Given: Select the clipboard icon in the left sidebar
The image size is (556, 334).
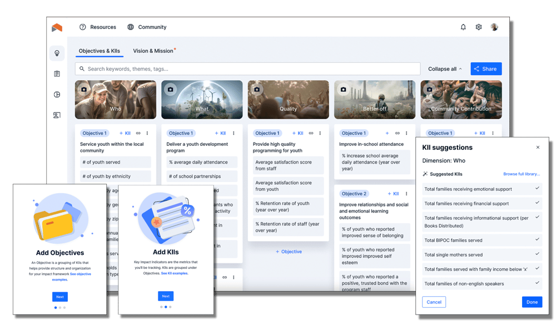Looking at the screenshot, I should (57, 73).
